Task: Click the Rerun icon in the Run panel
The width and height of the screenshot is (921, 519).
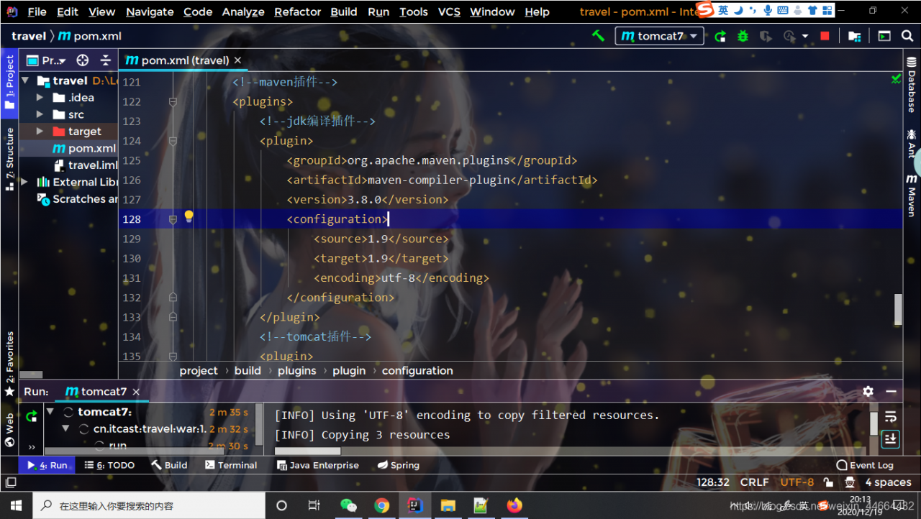Action: coord(32,415)
